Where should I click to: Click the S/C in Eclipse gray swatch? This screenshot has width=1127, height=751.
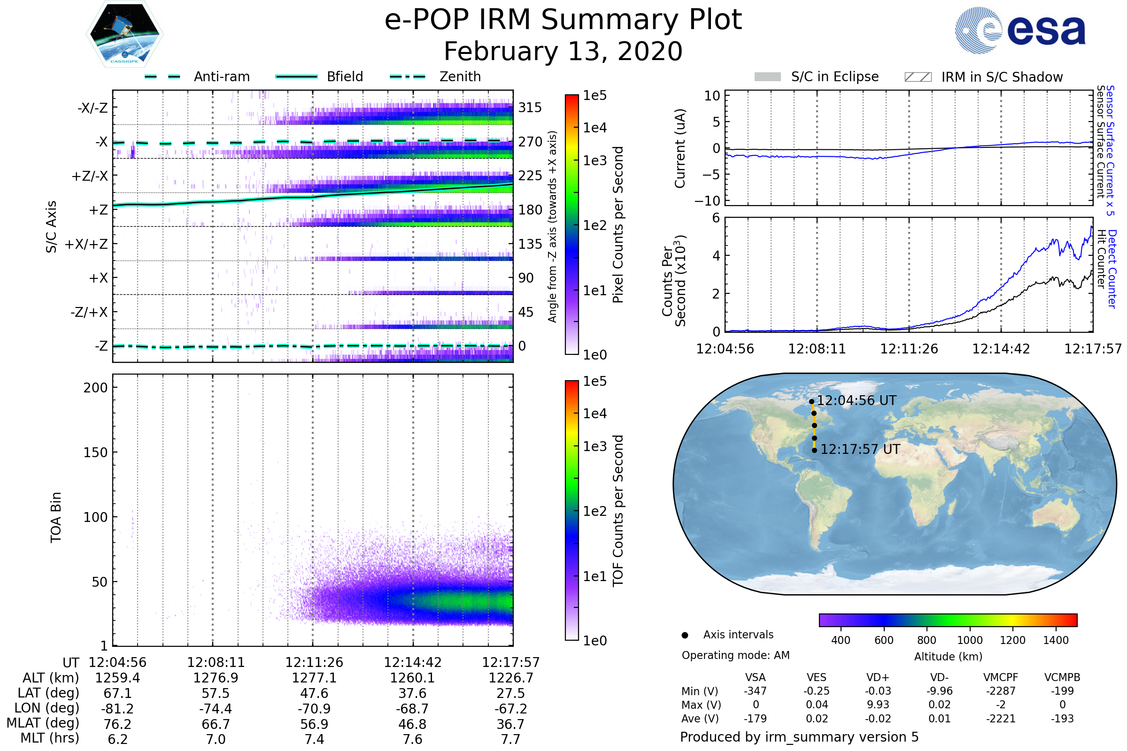pyautogui.click(x=767, y=77)
